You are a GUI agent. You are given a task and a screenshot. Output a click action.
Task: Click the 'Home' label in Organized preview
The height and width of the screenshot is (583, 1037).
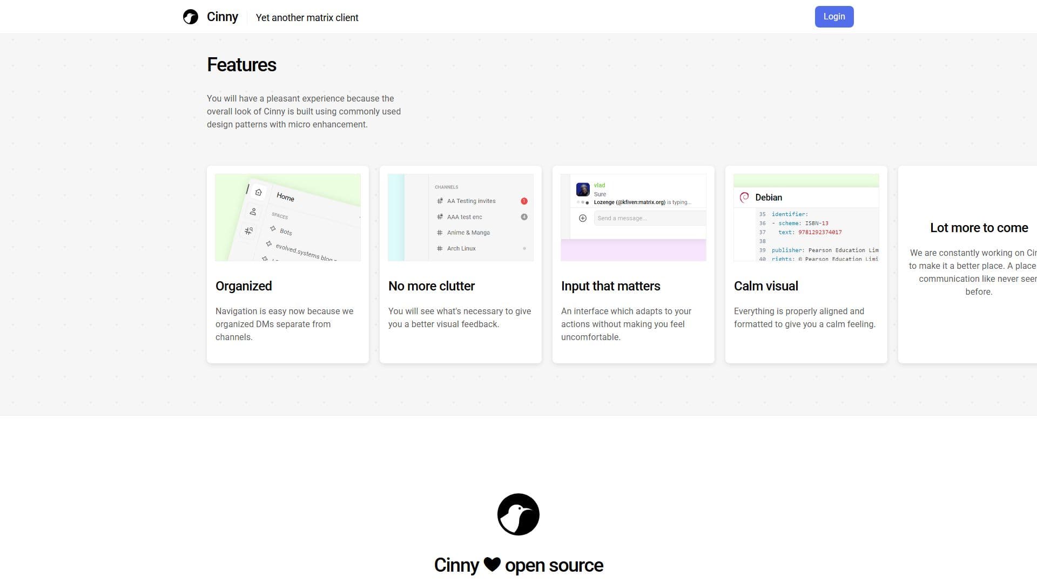(x=285, y=197)
